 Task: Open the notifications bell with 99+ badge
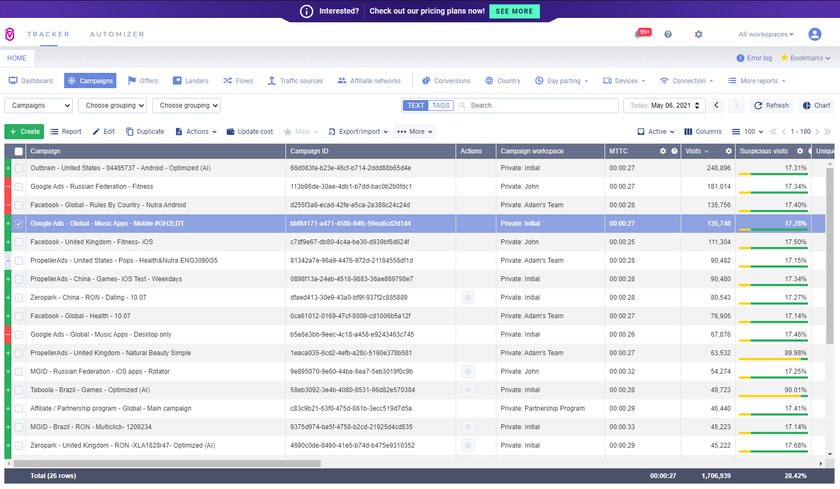tap(642, 34)
